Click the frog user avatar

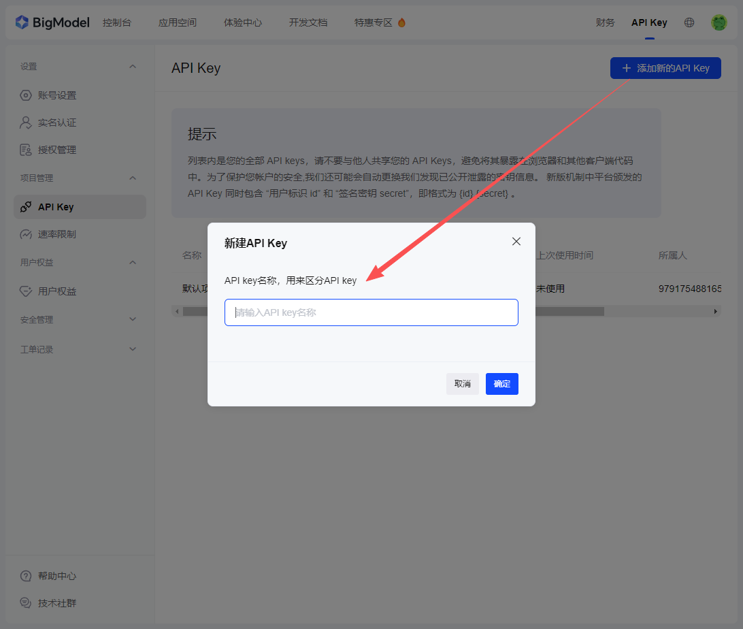coord(719,22)
